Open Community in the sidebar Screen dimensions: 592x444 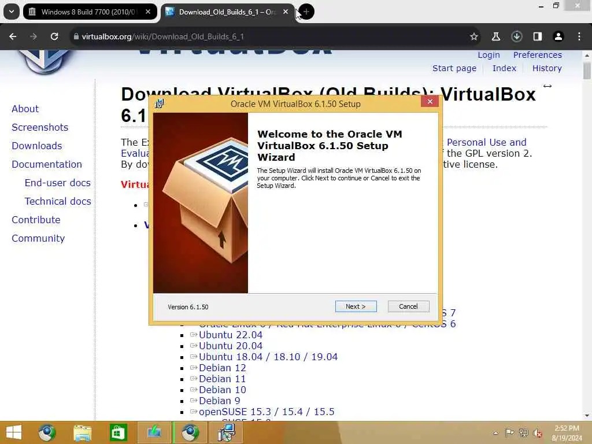(38, 238)
